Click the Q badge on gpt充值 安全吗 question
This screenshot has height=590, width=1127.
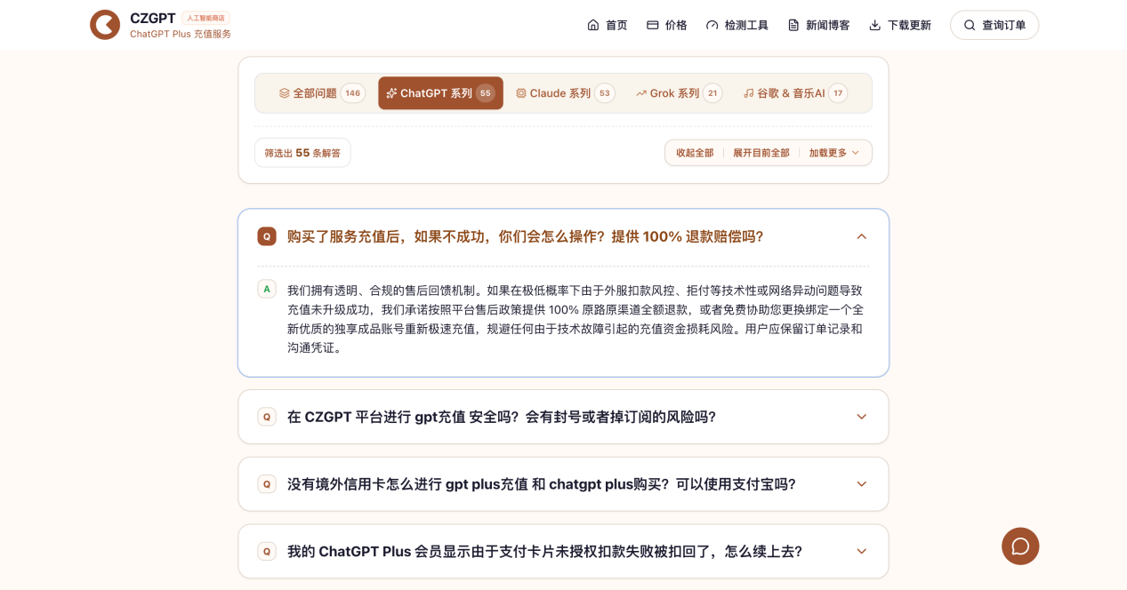(267, 417)
